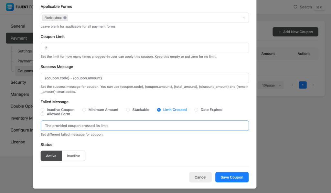Open Settings under Payment
This screenshot has width=331, height=193.
[x=25, y=51]
